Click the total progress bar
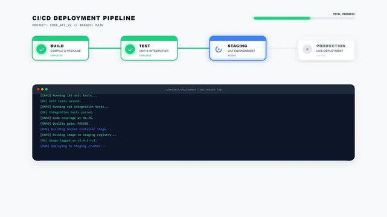Image resolution: width=387 pixels, height=217 pixels. point(304,18)
